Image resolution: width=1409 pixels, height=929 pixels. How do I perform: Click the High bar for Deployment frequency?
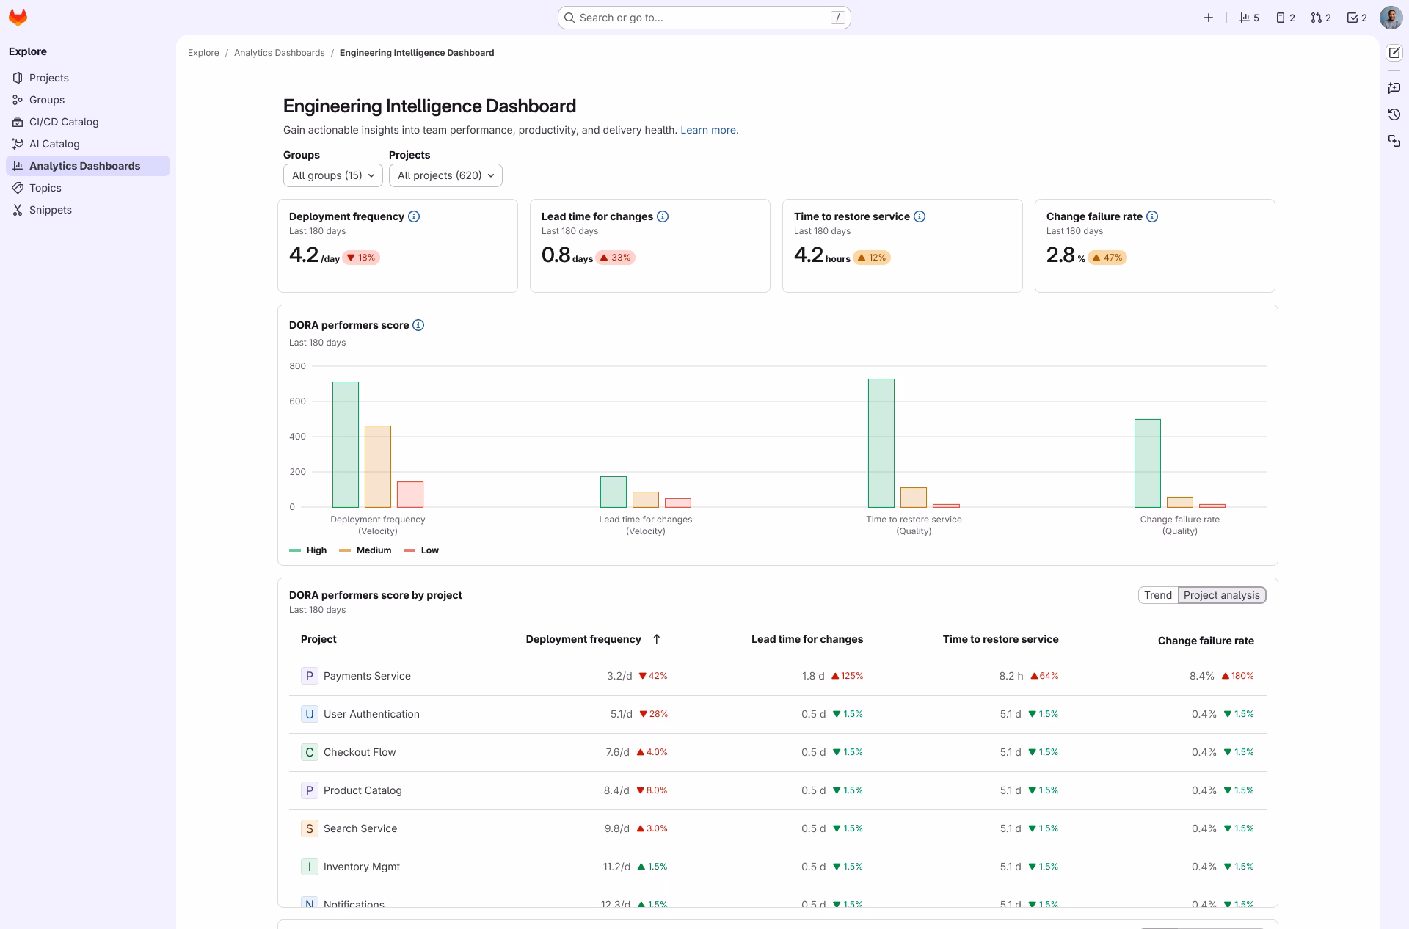tap(346, 445)
